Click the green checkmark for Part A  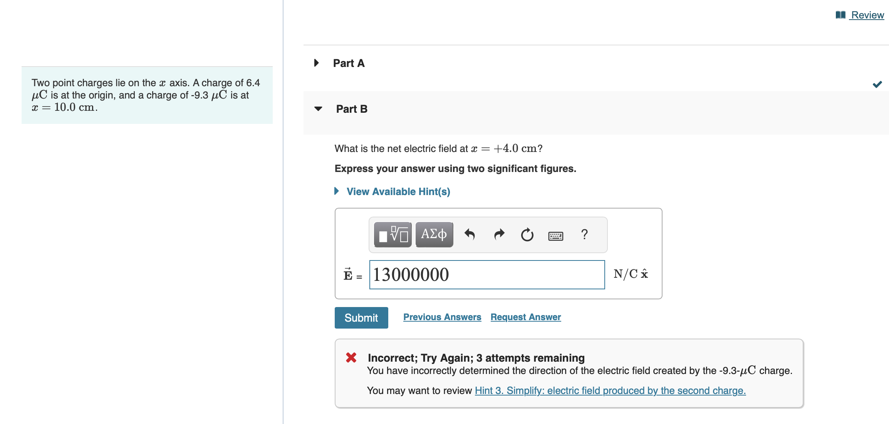[877, 84]
